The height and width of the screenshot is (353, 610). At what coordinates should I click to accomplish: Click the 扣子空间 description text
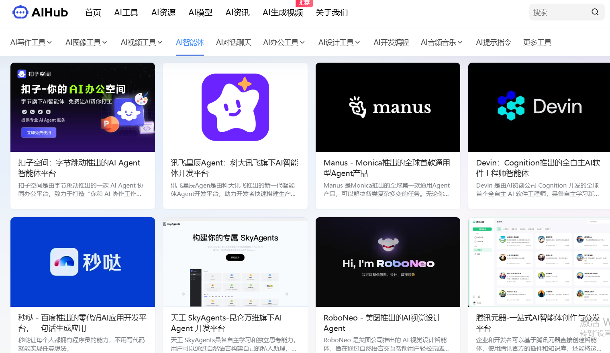click(x=81, y=190)
